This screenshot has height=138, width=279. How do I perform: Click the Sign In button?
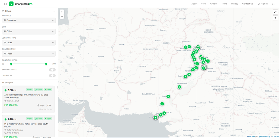[x=263, y=4]
